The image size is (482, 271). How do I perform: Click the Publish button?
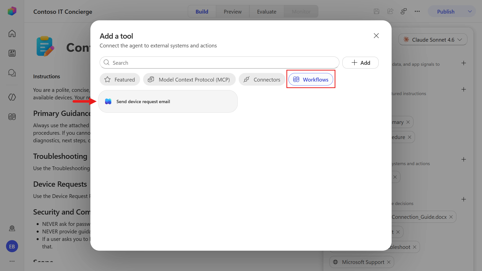pos(446,12)
